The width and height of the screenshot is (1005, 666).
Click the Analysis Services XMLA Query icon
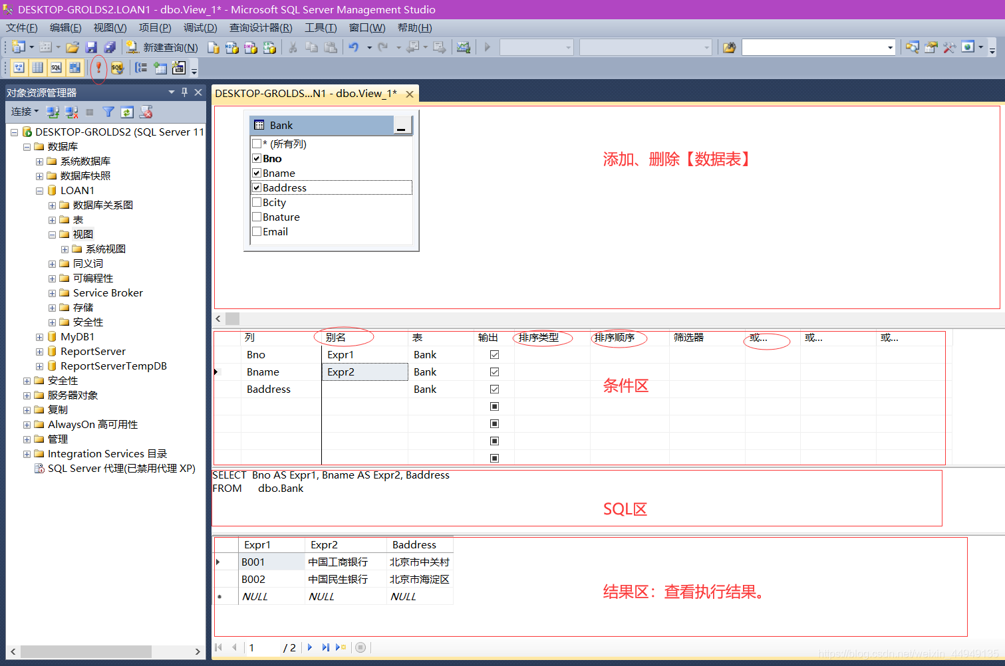pyautogui.click(x=269, y=47)
